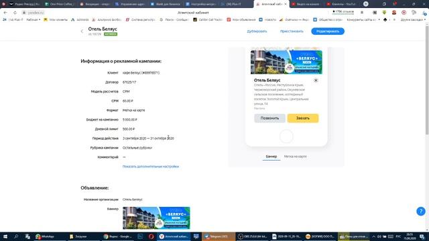Click the Редактировать button
This screenshot has width=429, height=241.
328,31
